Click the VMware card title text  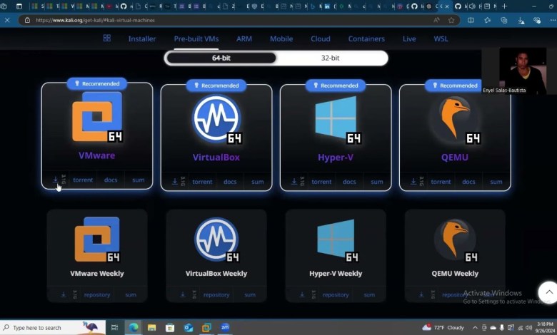97,155
